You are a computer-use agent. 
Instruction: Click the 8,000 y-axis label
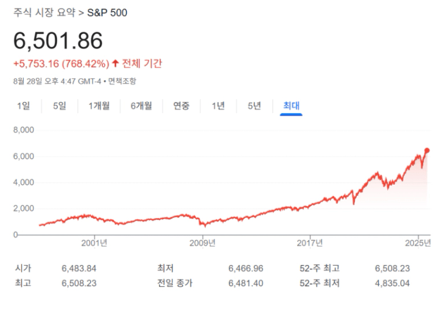point(24,130)
